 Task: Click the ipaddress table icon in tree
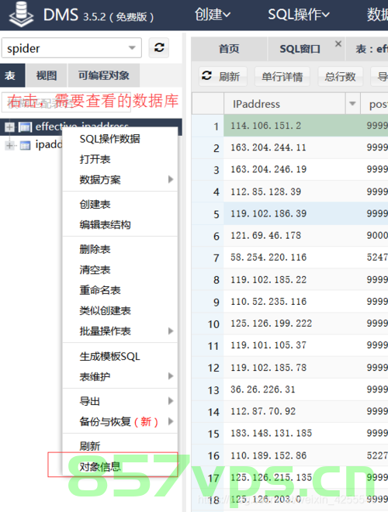pyautogui.click(x=25, y=145)
